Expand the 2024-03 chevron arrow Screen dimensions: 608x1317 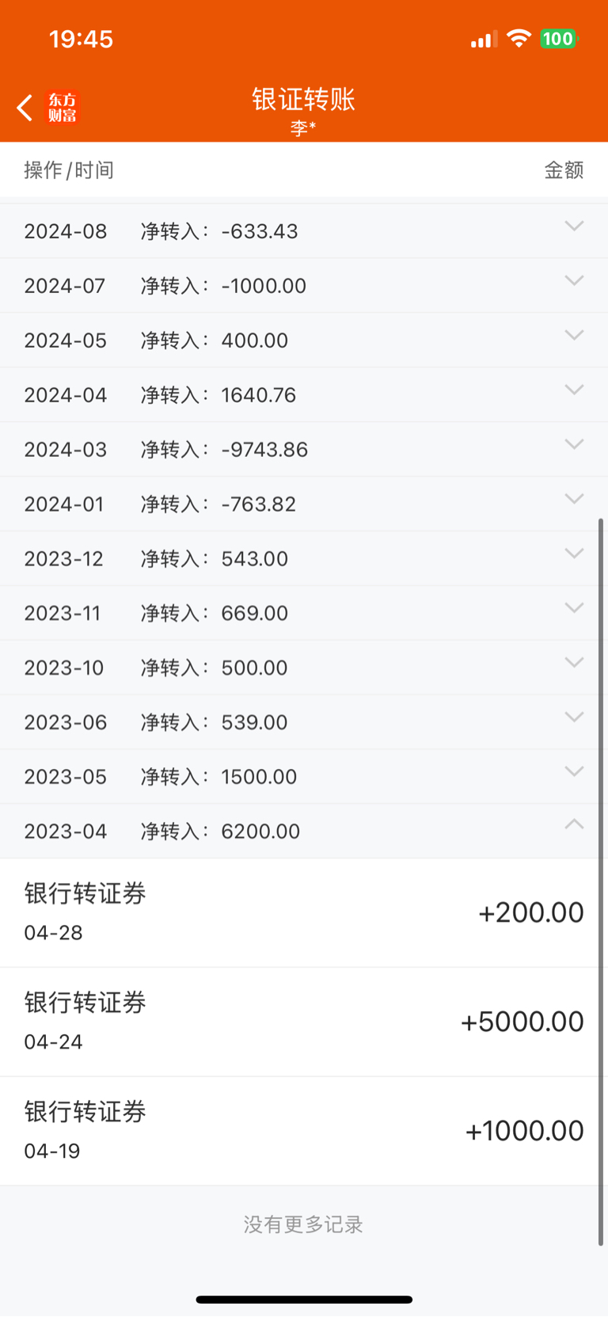click(x=574, y=445)
